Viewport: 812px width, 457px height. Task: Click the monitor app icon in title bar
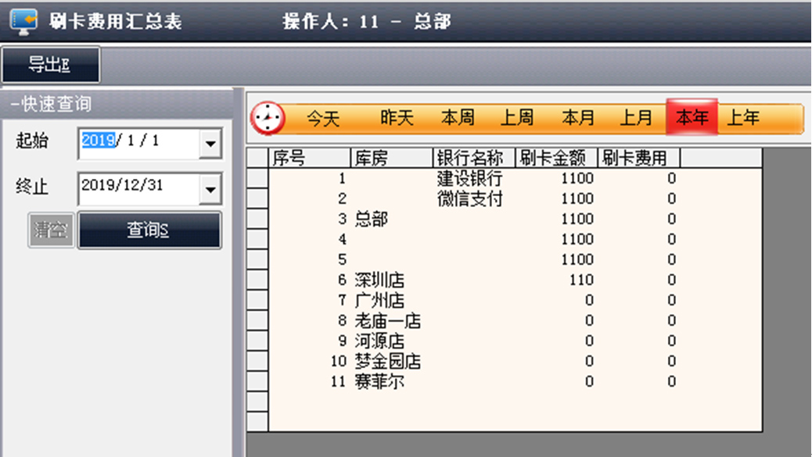coord(23,21)
